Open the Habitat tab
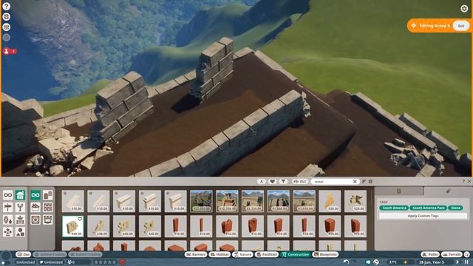The height and width of the screenshot is (266, 473). [220, 254]
